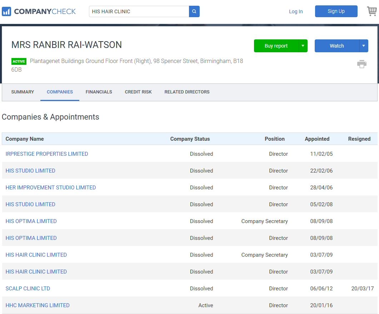Click the Company Name column header

pyautogui.click(x=25, y=139)
